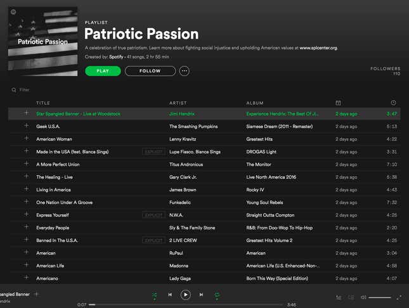
Task: Open album DROGAS Light
Action: tap(261, 152)
